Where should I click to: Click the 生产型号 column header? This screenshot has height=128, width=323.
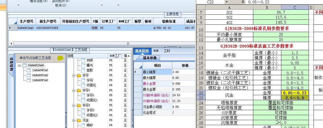pyautogui.click(x=26, y=21)
